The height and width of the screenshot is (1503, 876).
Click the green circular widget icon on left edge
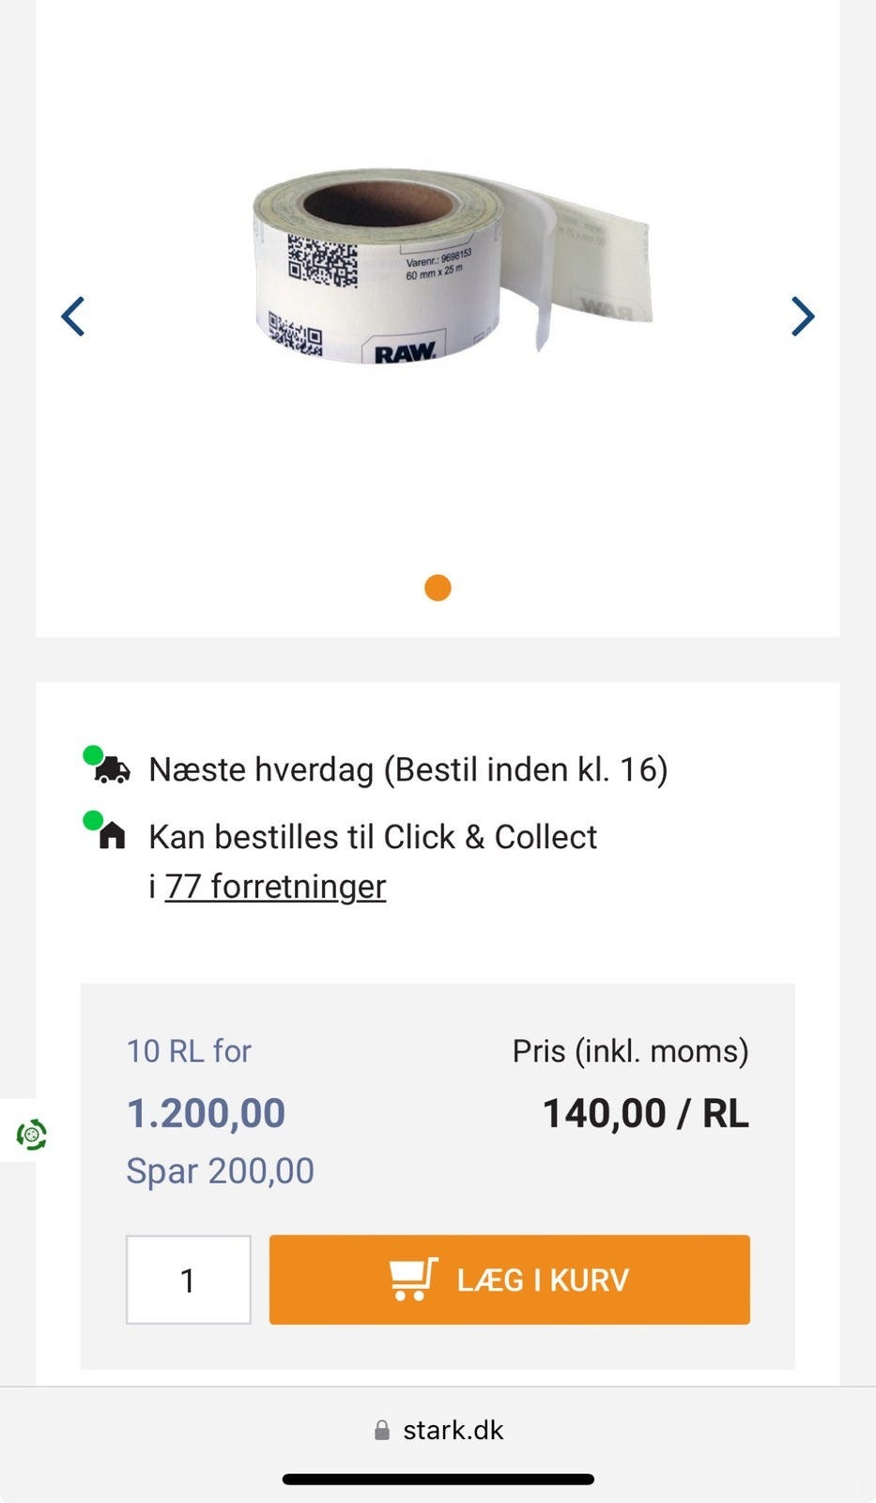click(32, 1135)
